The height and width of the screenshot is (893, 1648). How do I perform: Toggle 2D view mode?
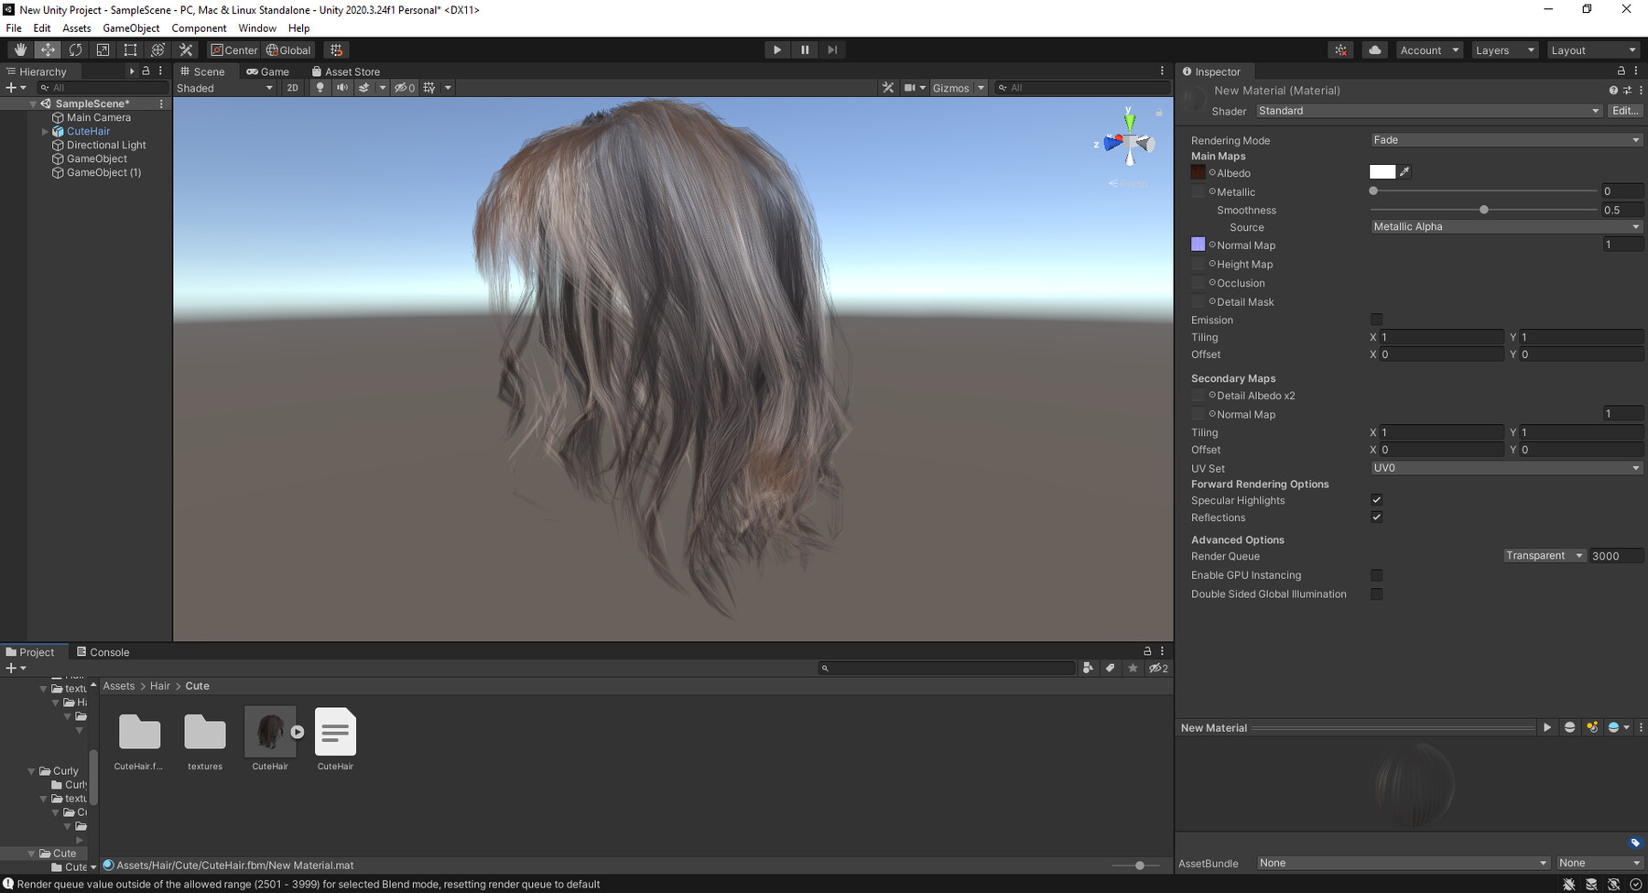(293, 88)
